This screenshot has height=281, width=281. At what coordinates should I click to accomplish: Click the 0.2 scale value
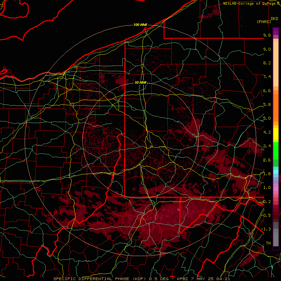pyautogui.click(x=267, y=202)
